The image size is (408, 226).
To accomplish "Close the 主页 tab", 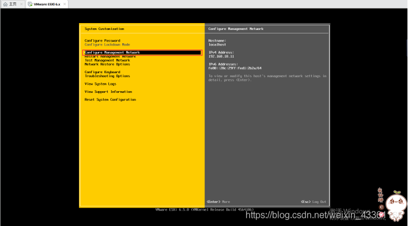I will [21, 4].
